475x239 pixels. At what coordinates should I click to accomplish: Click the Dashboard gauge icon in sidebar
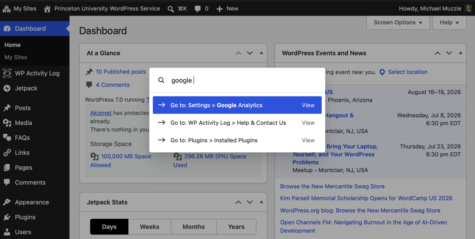point(7,28)
